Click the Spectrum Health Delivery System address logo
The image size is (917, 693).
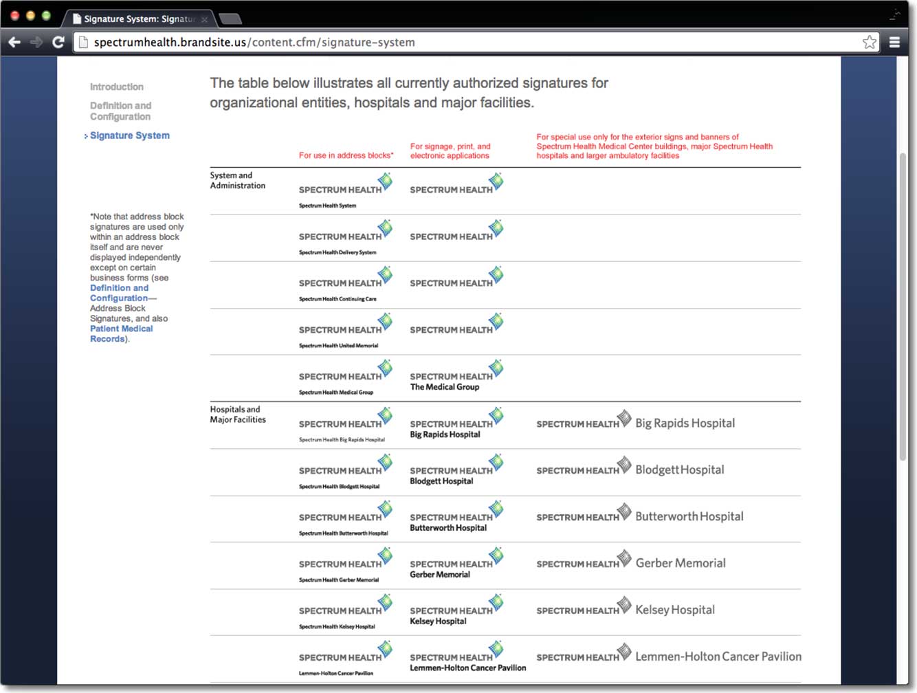tap(346, 238)
